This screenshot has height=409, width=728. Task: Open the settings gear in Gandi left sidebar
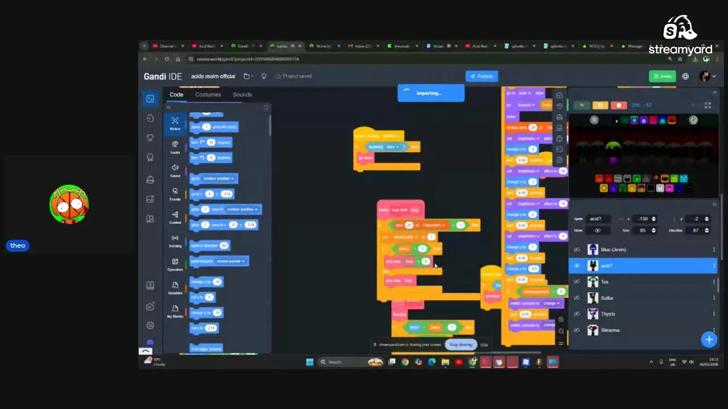[150, 325]
